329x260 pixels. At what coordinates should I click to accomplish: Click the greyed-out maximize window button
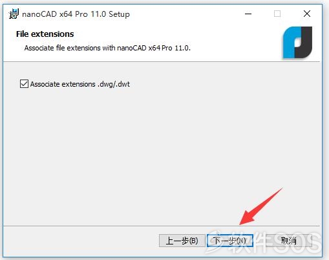pos(277,14)
